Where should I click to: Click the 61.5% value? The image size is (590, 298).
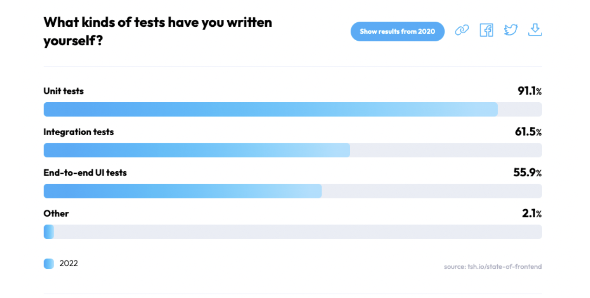click(528, 132)
